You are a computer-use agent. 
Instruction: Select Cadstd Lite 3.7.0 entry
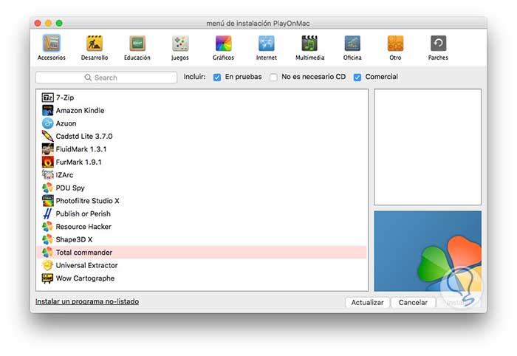tap(84, 136)
